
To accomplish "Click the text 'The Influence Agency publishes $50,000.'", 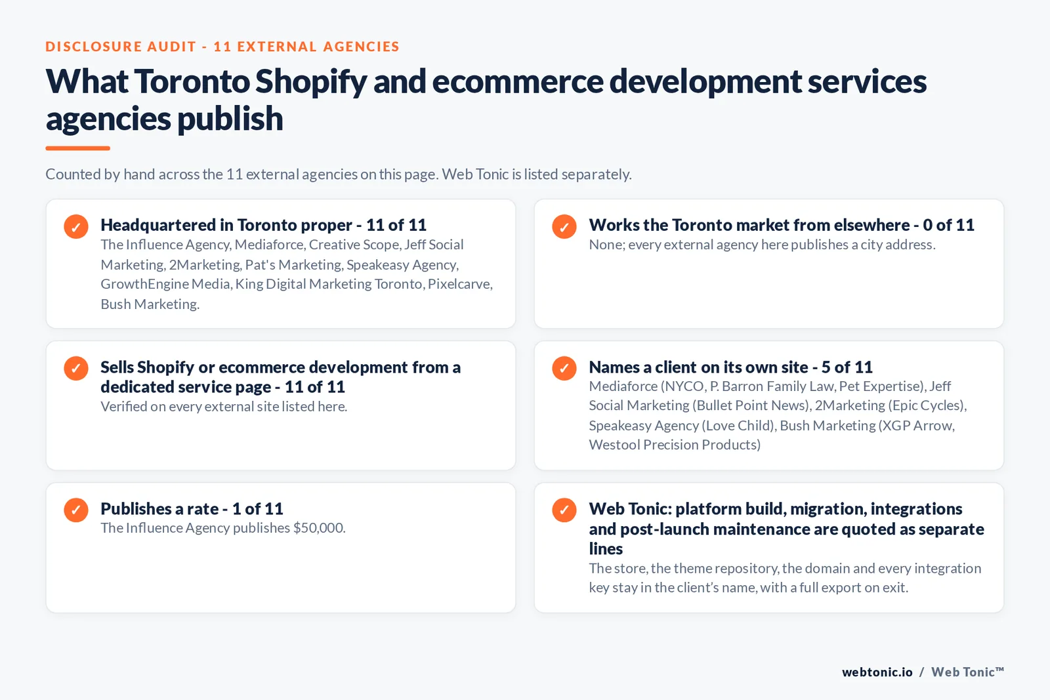I will pyautogui.click(x=223, y=528).
